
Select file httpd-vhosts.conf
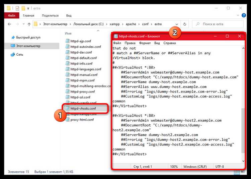coord(83,108)
